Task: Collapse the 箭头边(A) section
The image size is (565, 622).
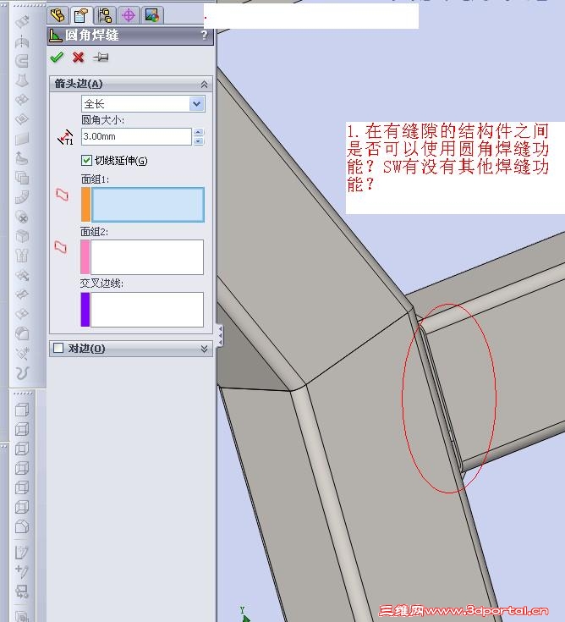Action: (204, 84)
